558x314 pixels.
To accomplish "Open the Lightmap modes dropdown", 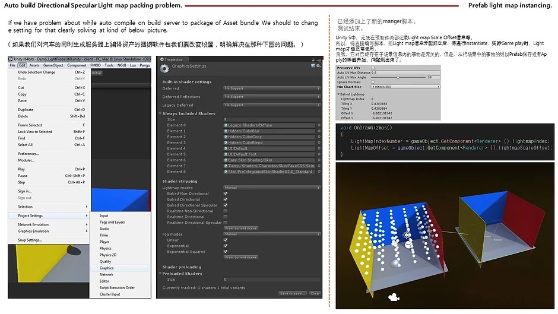I will (271, 188).
